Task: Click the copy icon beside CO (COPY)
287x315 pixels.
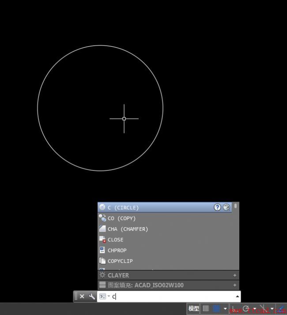Action: [x=102, y=218]
